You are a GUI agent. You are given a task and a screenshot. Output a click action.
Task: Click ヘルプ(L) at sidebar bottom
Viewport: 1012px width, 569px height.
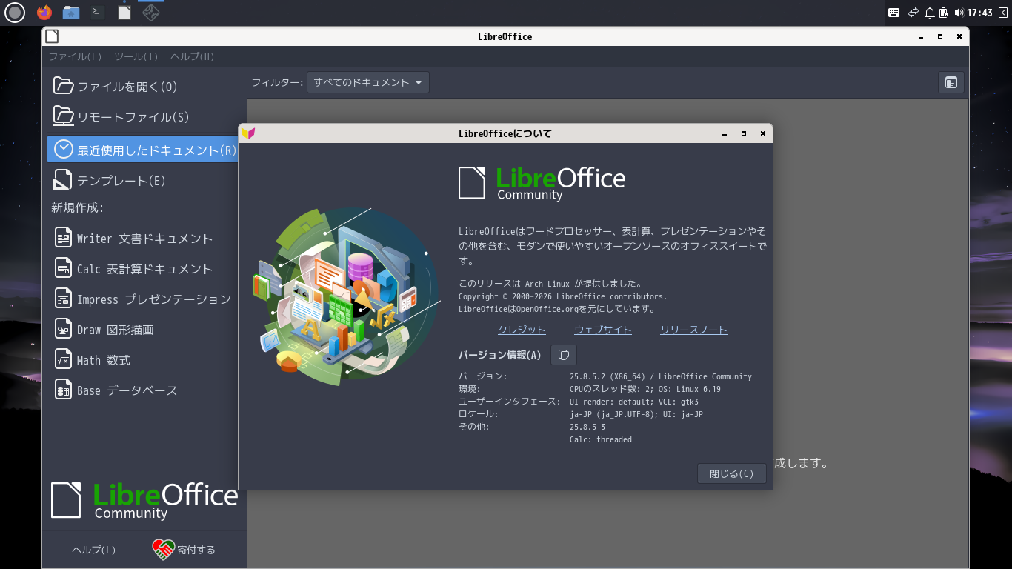[x=94, y=550]
